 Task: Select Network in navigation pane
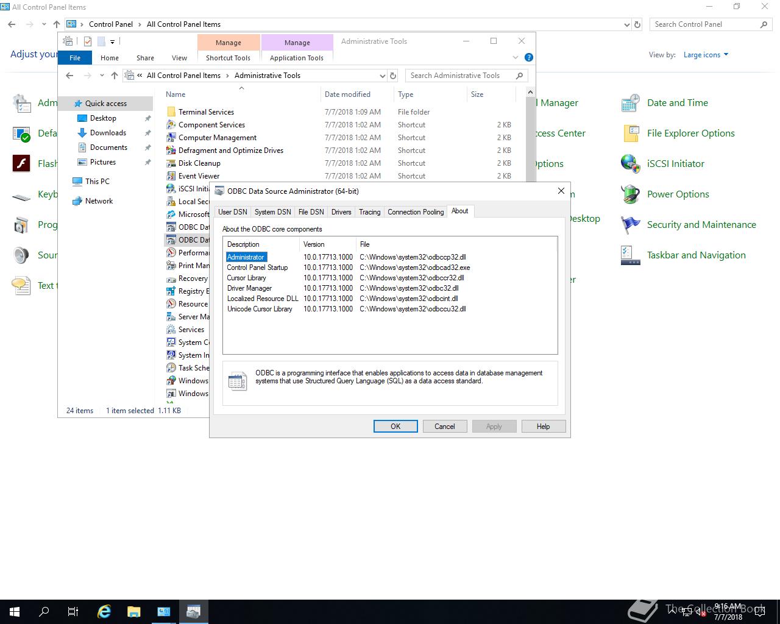coord(99,201)
